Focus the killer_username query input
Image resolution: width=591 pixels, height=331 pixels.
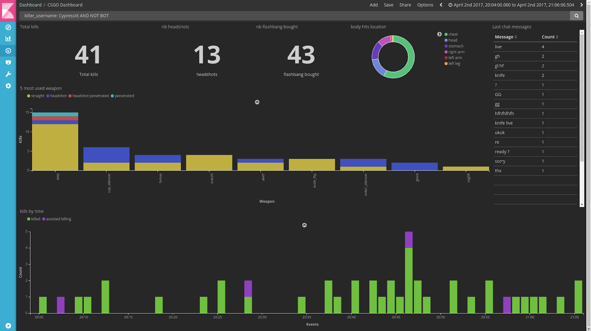click(x=295, y=16)
